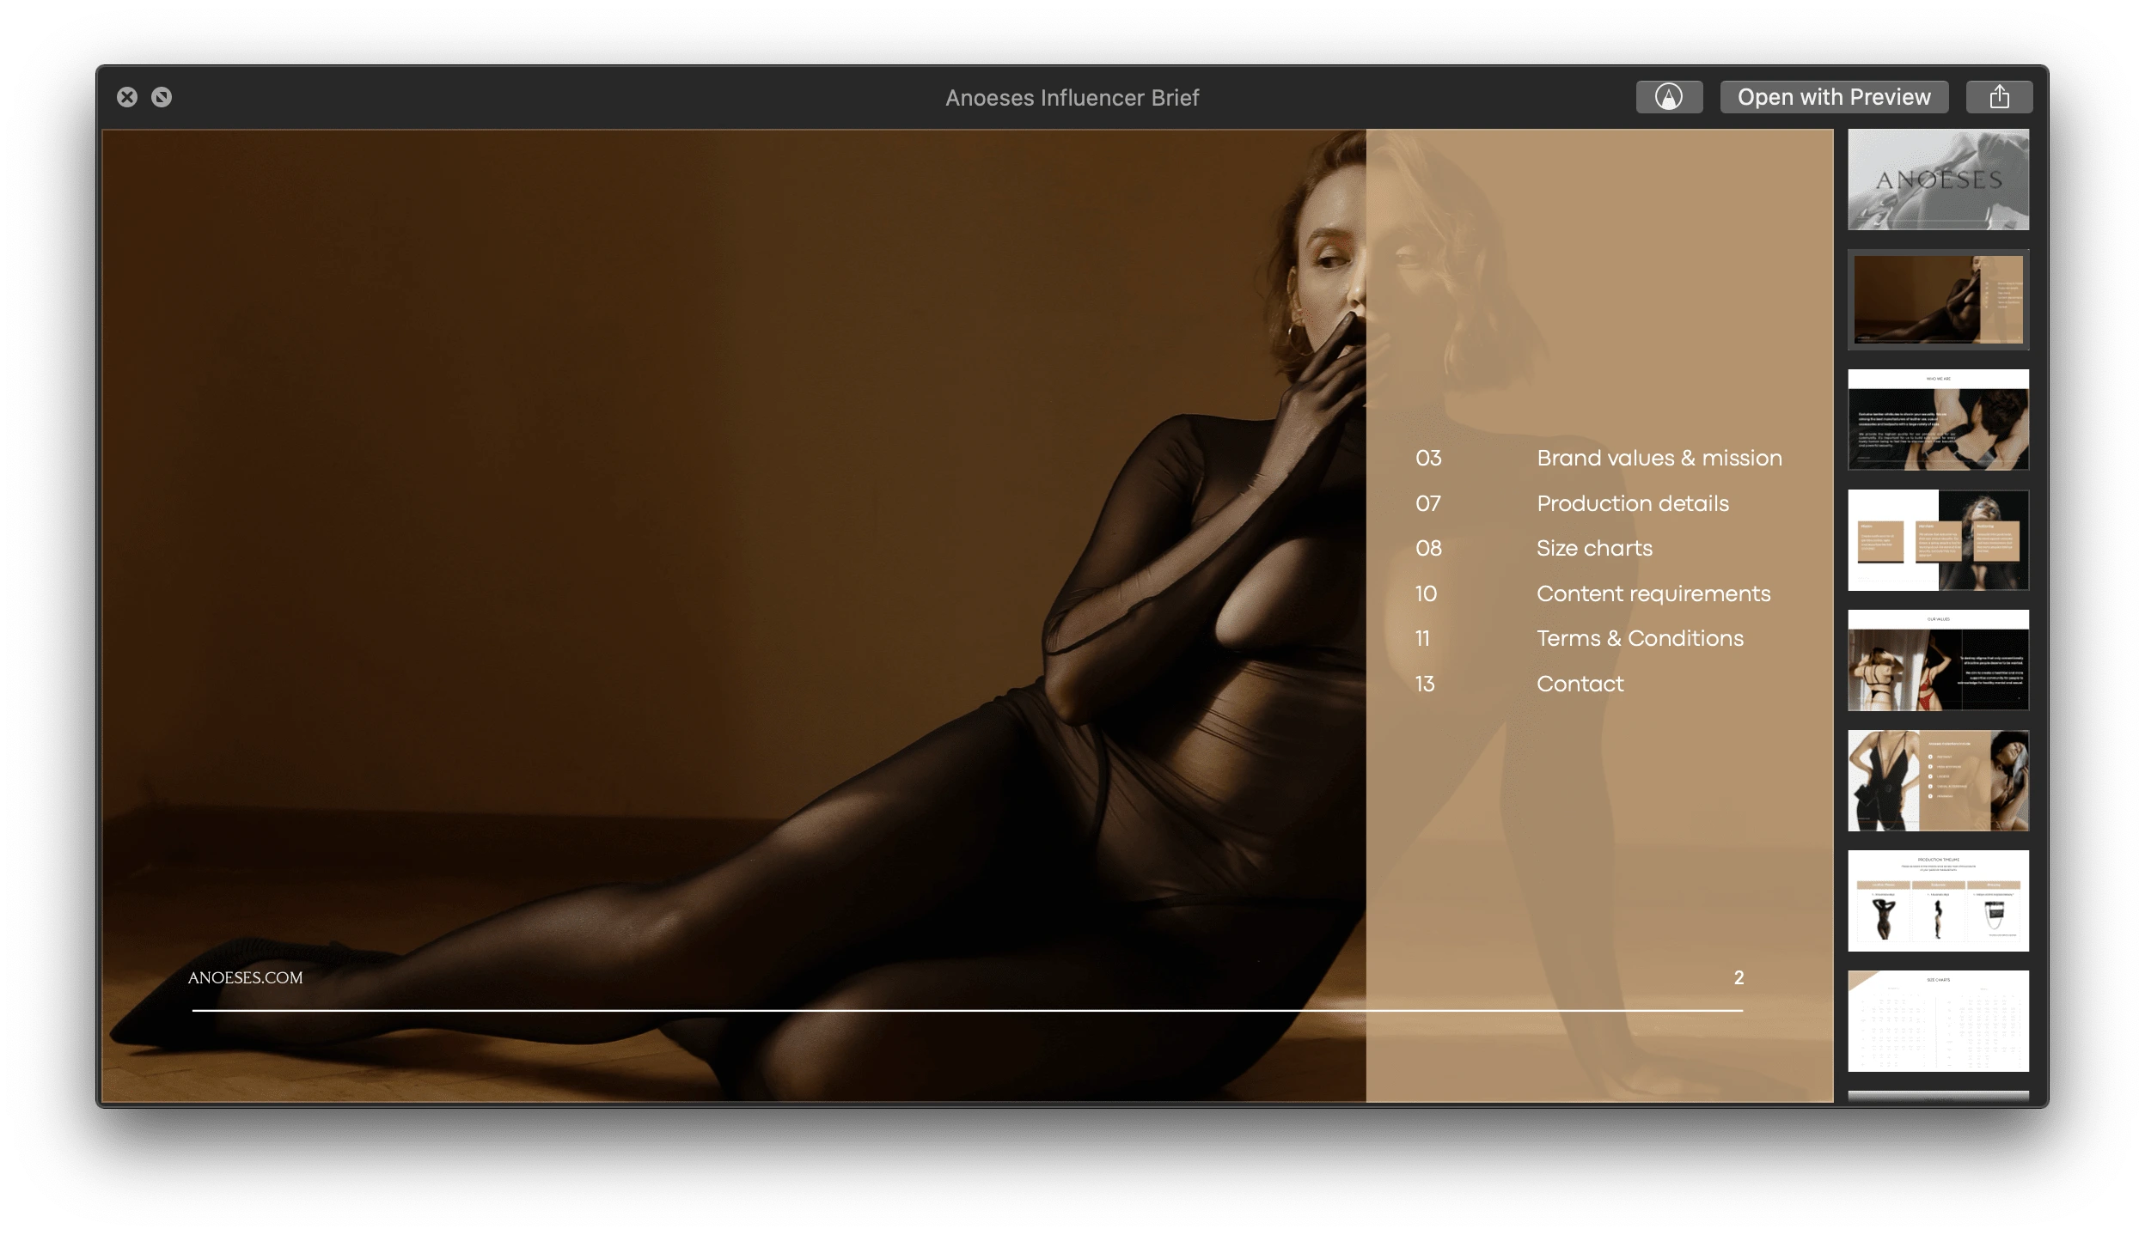The height and width of the screenshot is (1235, 2145).
Task: Navigate to page 13 Contact section
Action: [1578, 683]
